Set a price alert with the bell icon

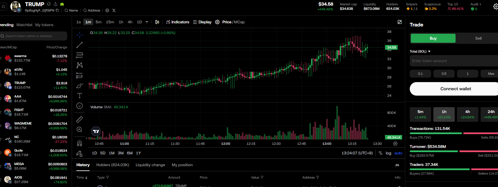tap(49, 4)
